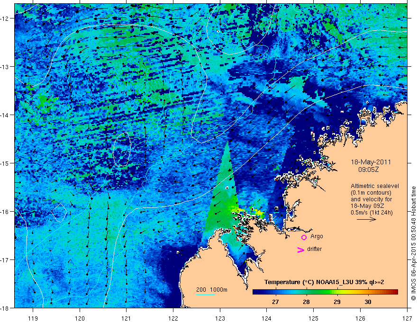The image size is (417, 322).
Task: Click the '18-May-2011' date text
Action: click(371, 162)
